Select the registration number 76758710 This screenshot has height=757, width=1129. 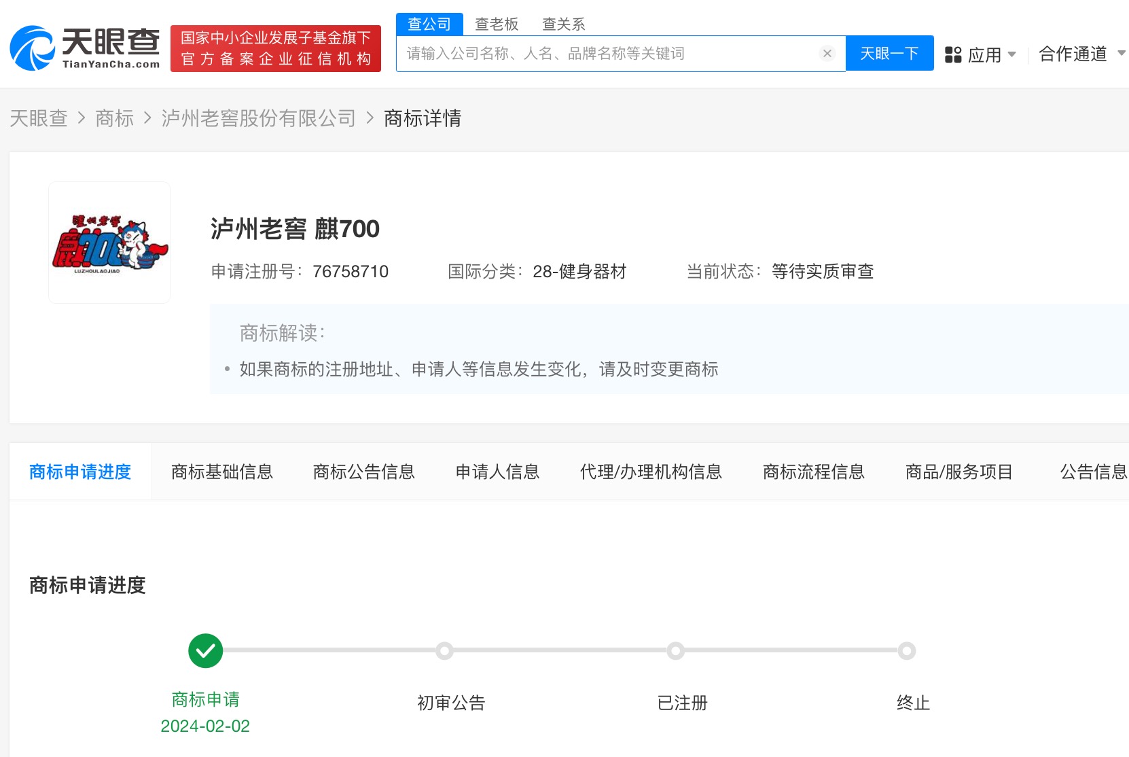[351, 272]
